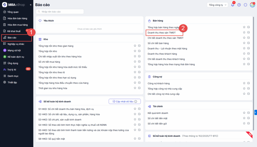The image size is (257, 147).
Task: Toggle favorite star for Sổ chi tiết mua hàng
Action: [x=135, y=62]
